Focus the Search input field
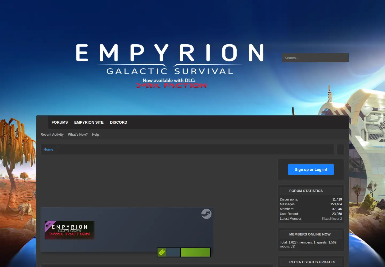The width and height of the screenshot is (385, 267). [x=315, y=58]
